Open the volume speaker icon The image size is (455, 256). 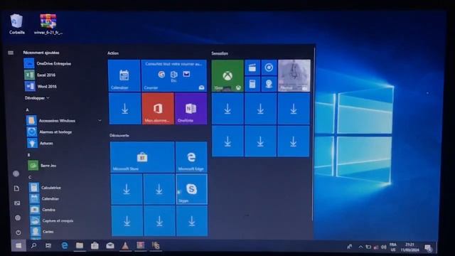coord(384,247)
